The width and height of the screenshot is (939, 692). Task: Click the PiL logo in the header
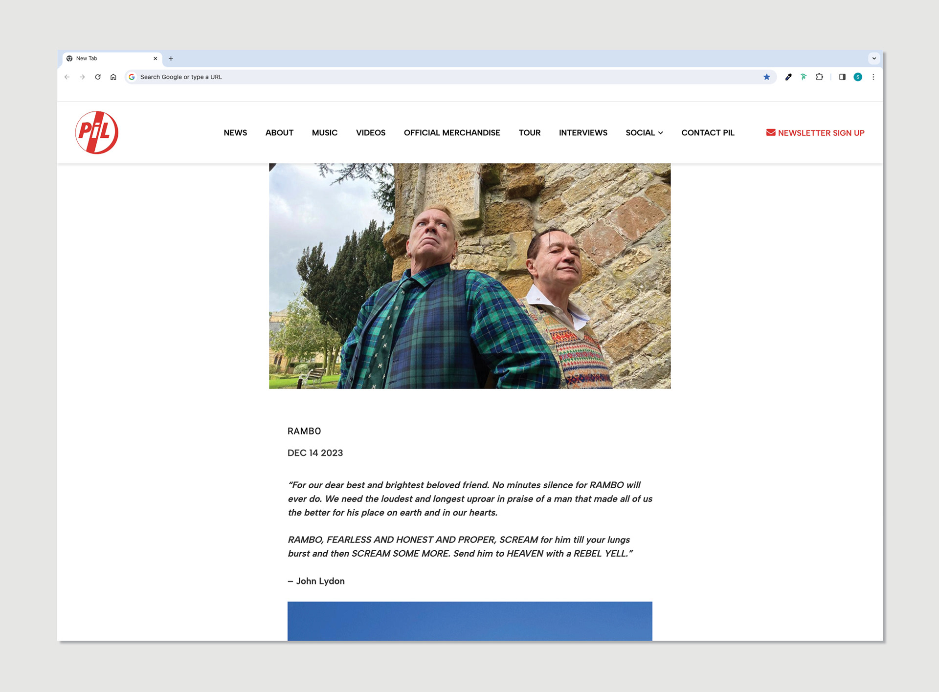[x=96, y=132]
